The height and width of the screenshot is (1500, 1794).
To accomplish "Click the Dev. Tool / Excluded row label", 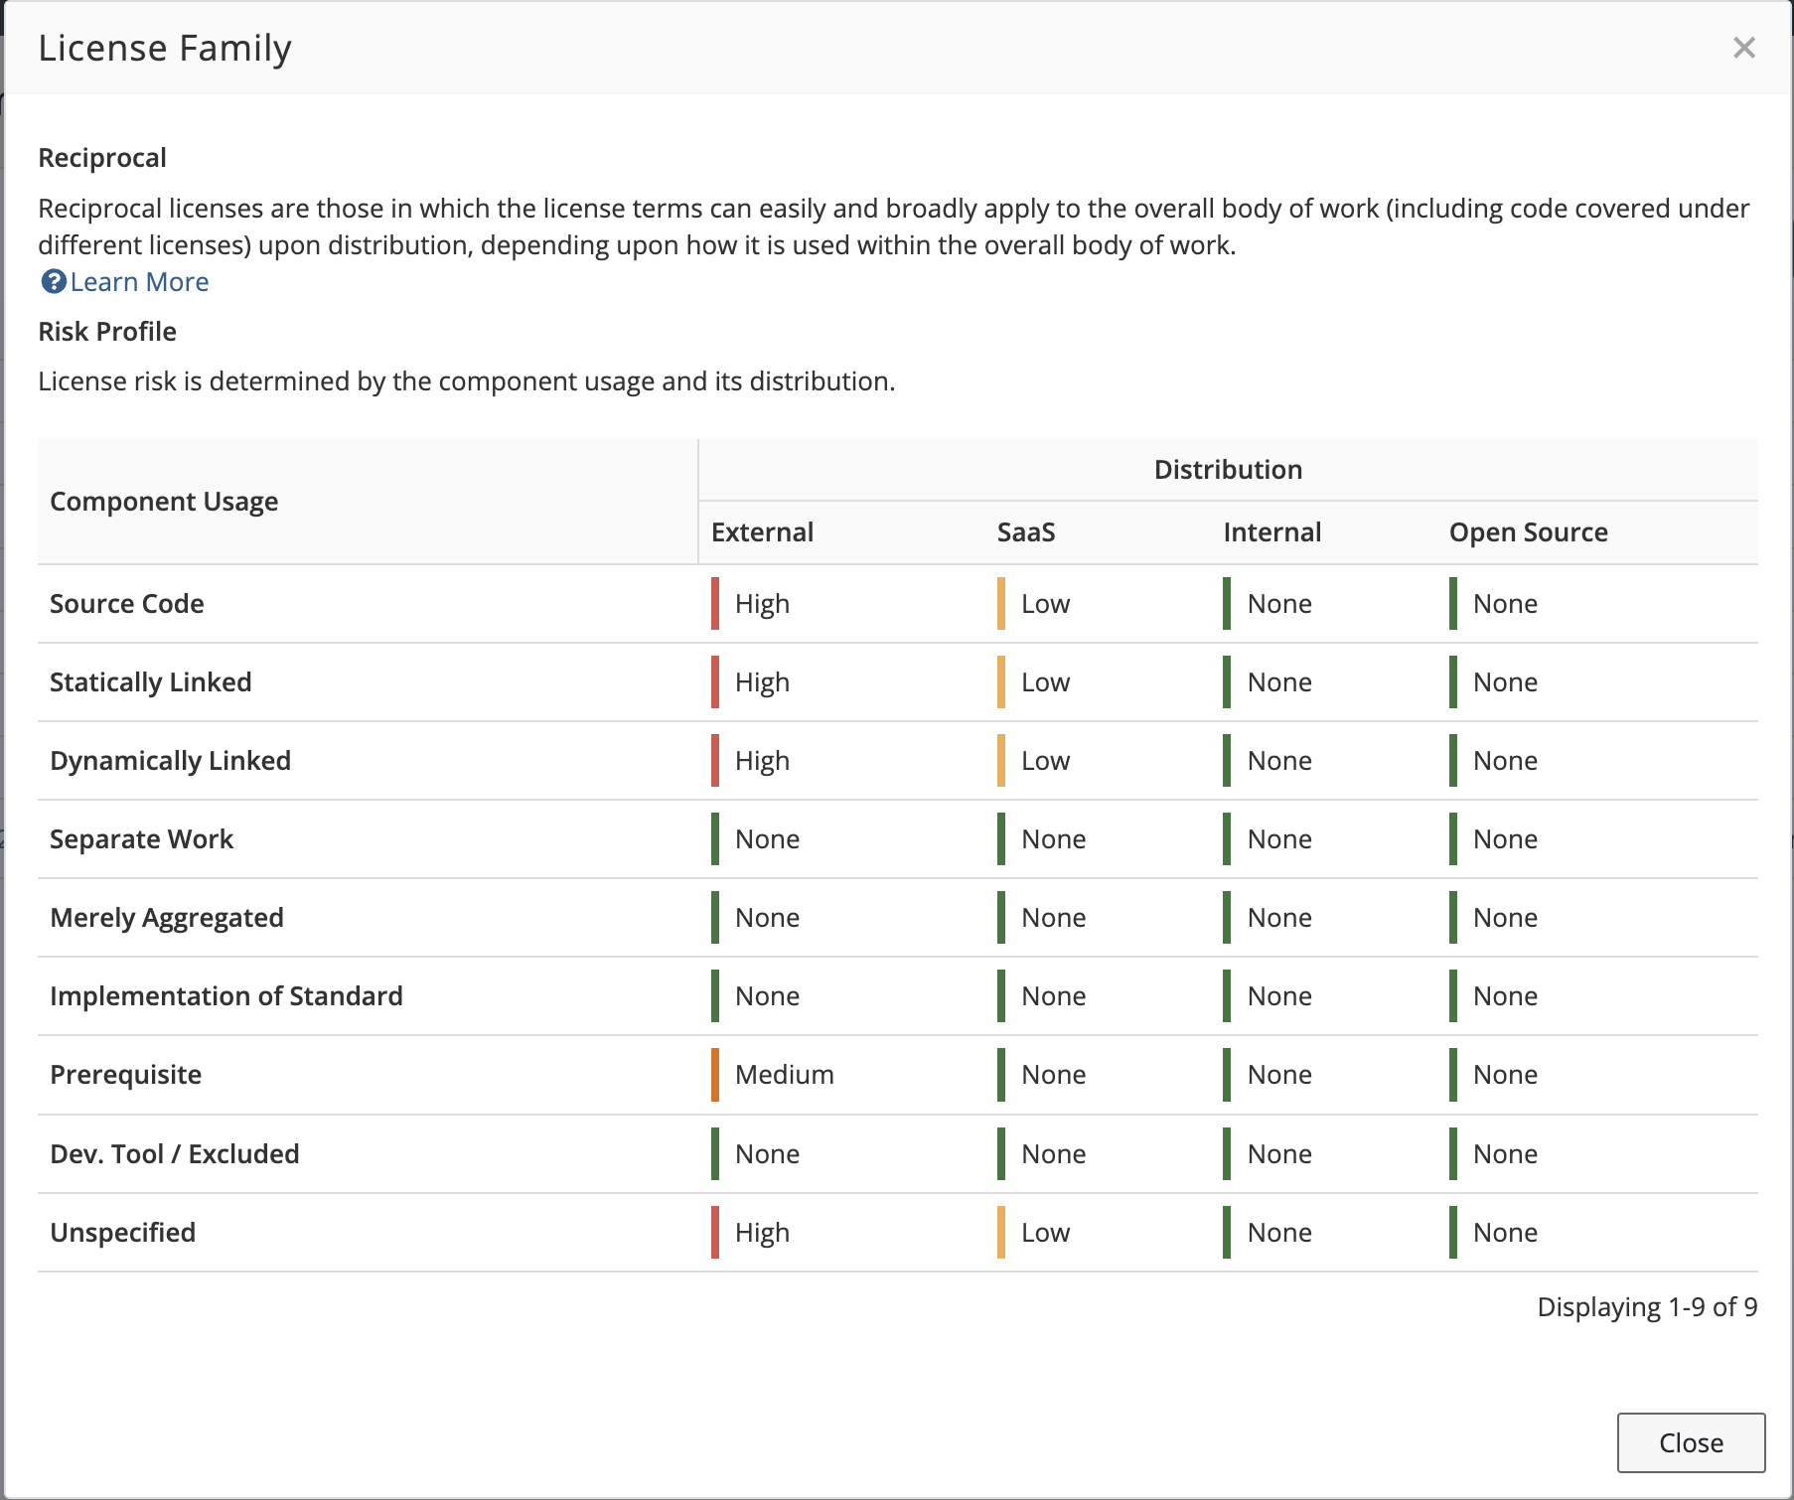I will point(174,1154).
